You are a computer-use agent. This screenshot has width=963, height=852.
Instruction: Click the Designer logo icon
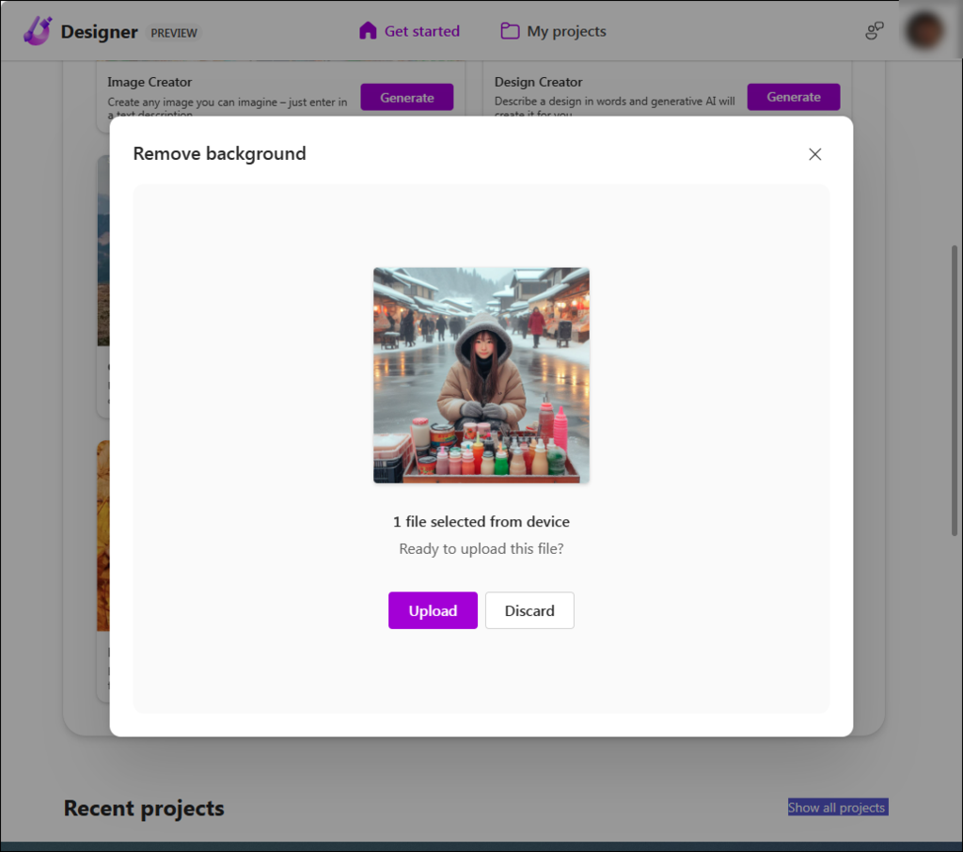38,31
